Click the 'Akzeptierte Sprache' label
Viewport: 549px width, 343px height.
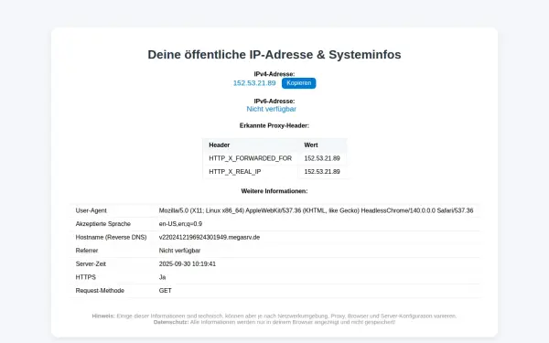click(x=102, y=224)
